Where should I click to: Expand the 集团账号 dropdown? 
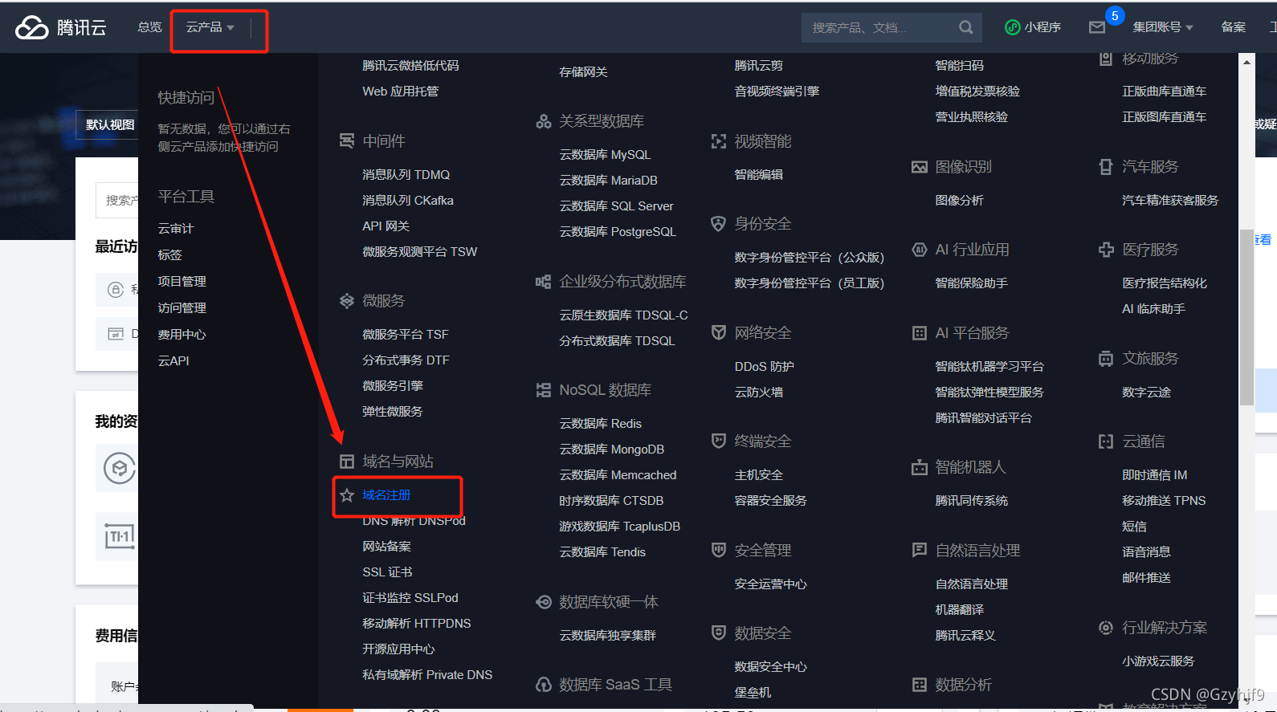1163,27
